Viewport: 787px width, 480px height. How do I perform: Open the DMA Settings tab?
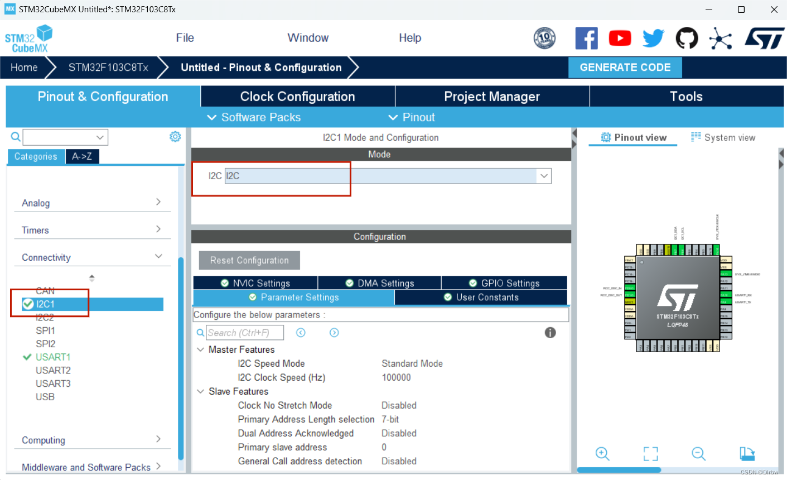tap(380, 283)
